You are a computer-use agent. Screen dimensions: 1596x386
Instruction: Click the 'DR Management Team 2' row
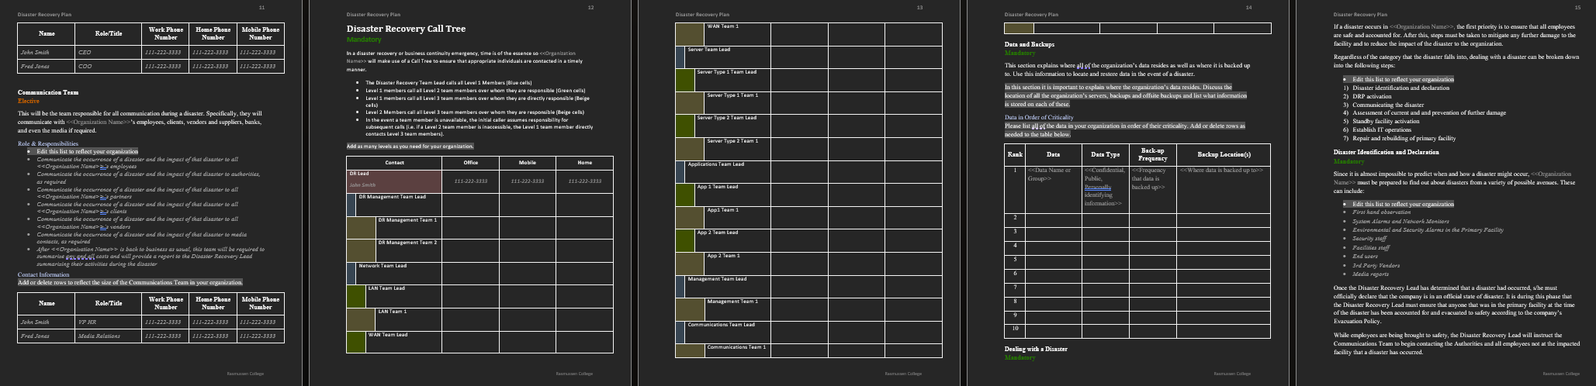[479, 250]
